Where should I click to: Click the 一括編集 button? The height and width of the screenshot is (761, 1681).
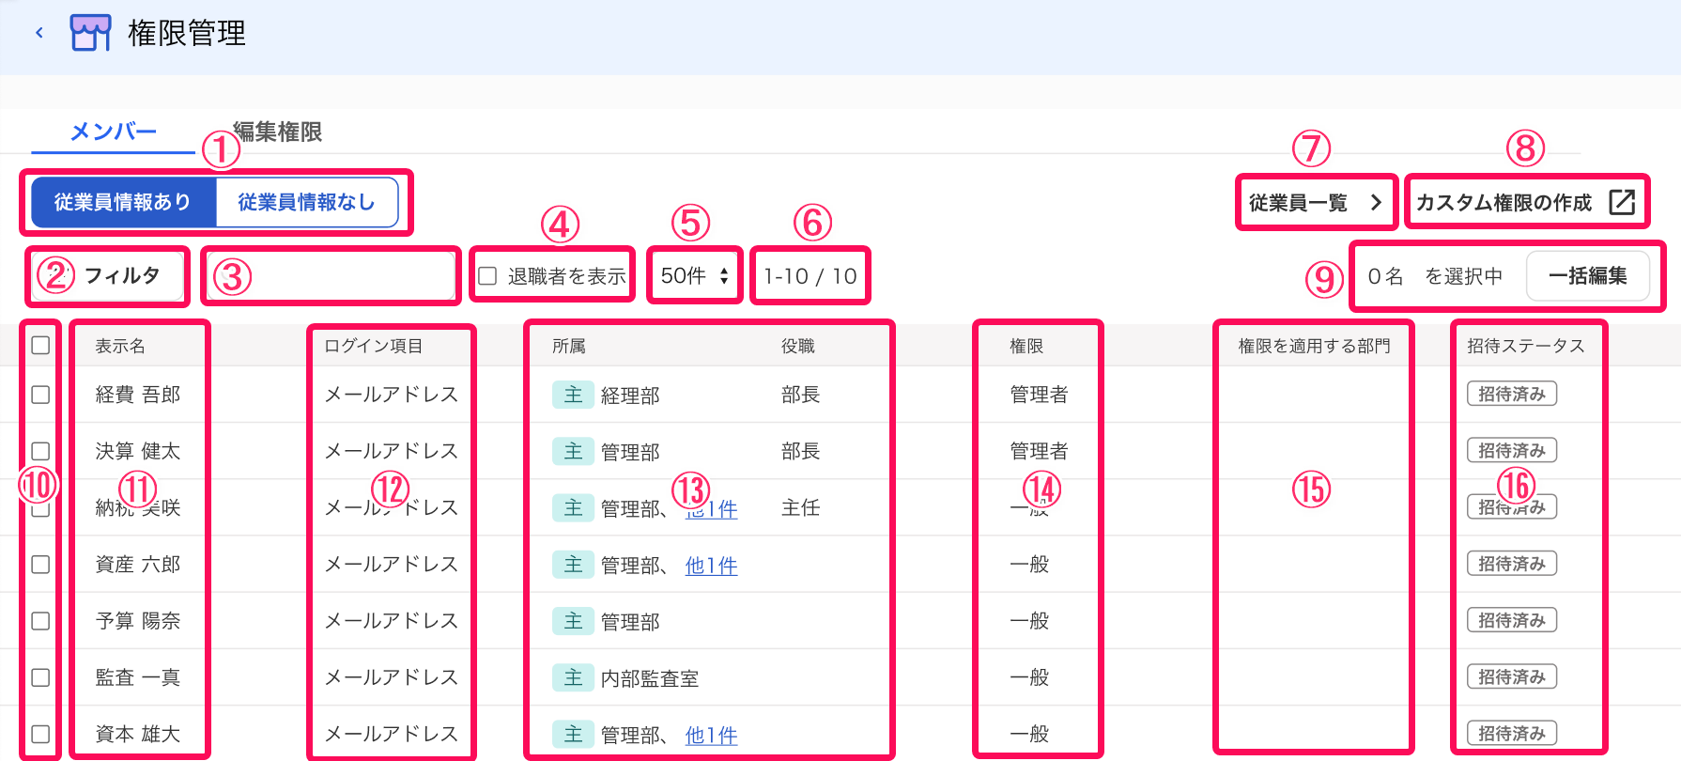[x=1587, y=276]
